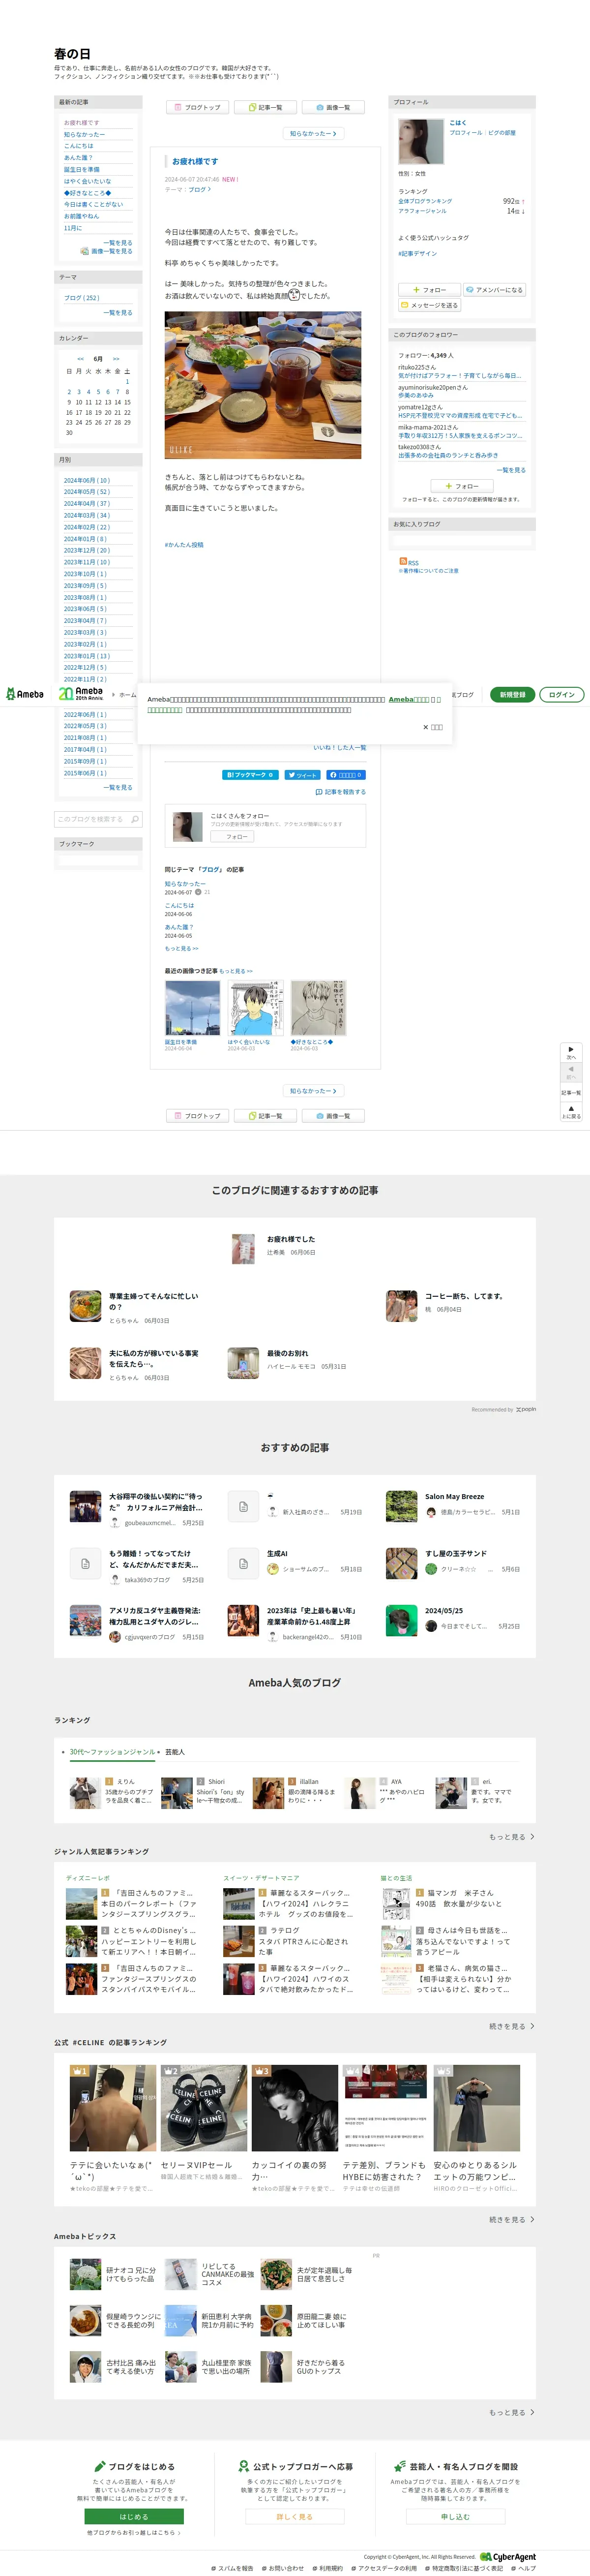Expand もっと見る > under Amebaトピックス
This screenshot has height=2576, width=590.
(512, 2412)
